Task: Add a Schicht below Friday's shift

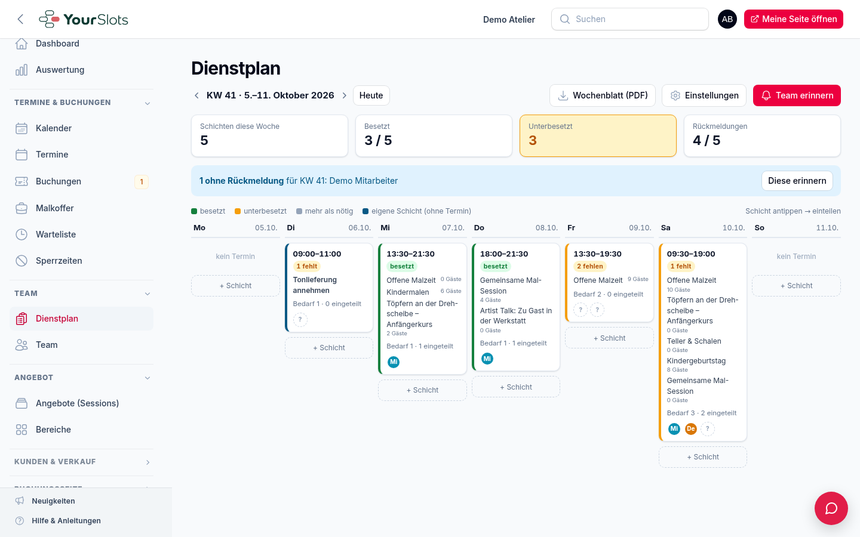Action: pos(609,338)
